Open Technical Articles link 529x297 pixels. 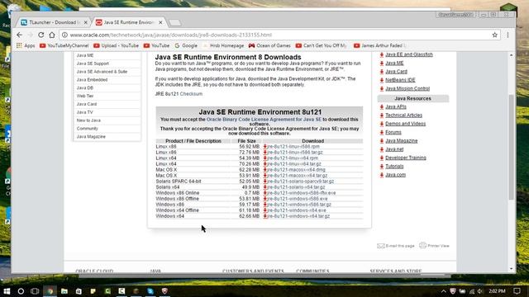click(403, 115)
